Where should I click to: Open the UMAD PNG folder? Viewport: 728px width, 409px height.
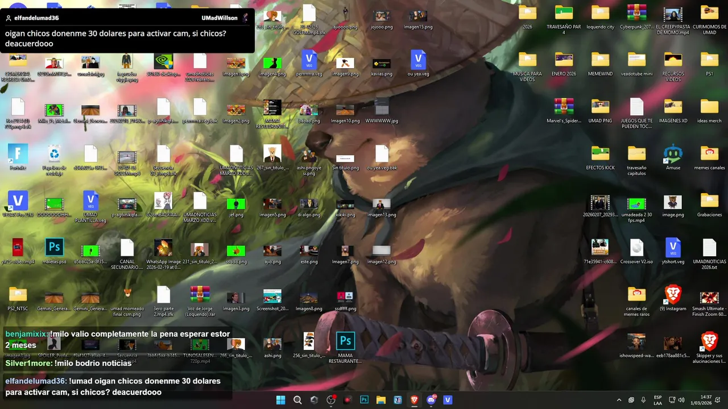click(x=600, y=110)
